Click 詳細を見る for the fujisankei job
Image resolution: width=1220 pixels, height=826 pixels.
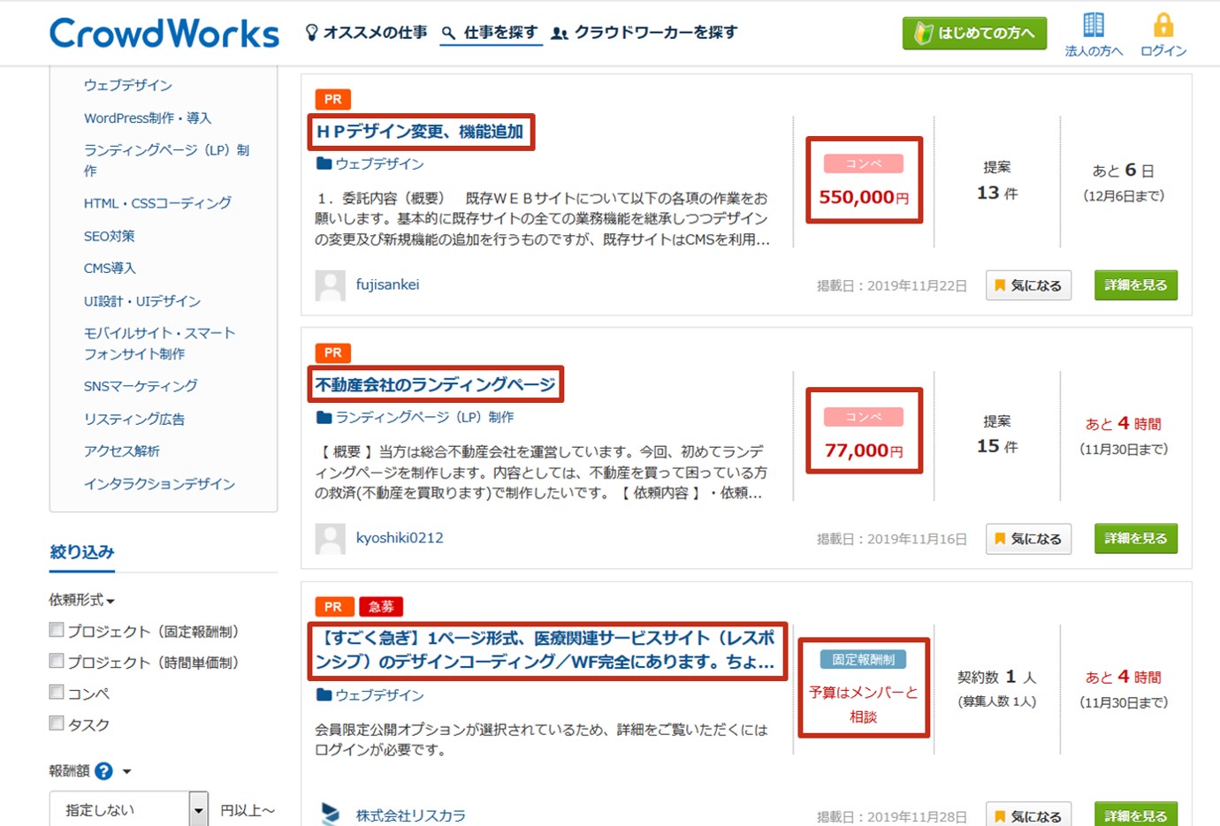(x=1136, y=285)
